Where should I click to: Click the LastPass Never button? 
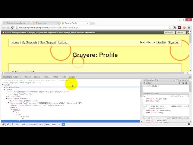tap(181, 33)
